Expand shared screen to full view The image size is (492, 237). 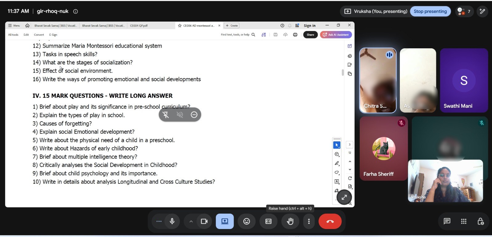coord(344,197)
